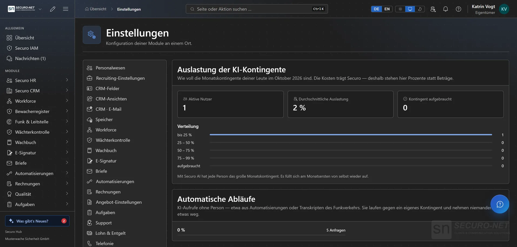
Task: Click the Einstellungen gear icon tile
Action: click(x=92, y=35)
